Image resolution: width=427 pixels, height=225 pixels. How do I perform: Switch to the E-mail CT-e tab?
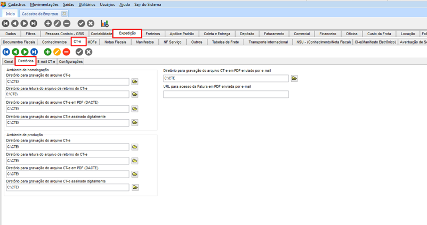(x=46, y=62)
